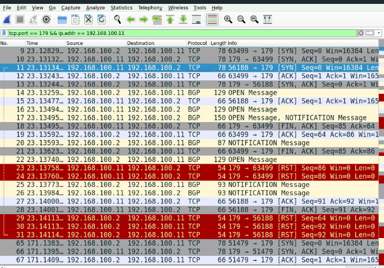Viewport: 384px width, 268px height.
Task: Clear the display filter
Action: (x=361, y=33)
